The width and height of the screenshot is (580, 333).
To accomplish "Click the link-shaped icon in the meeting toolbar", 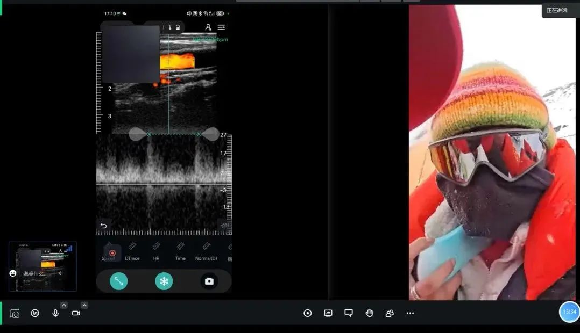I will [x=35, y=313].
